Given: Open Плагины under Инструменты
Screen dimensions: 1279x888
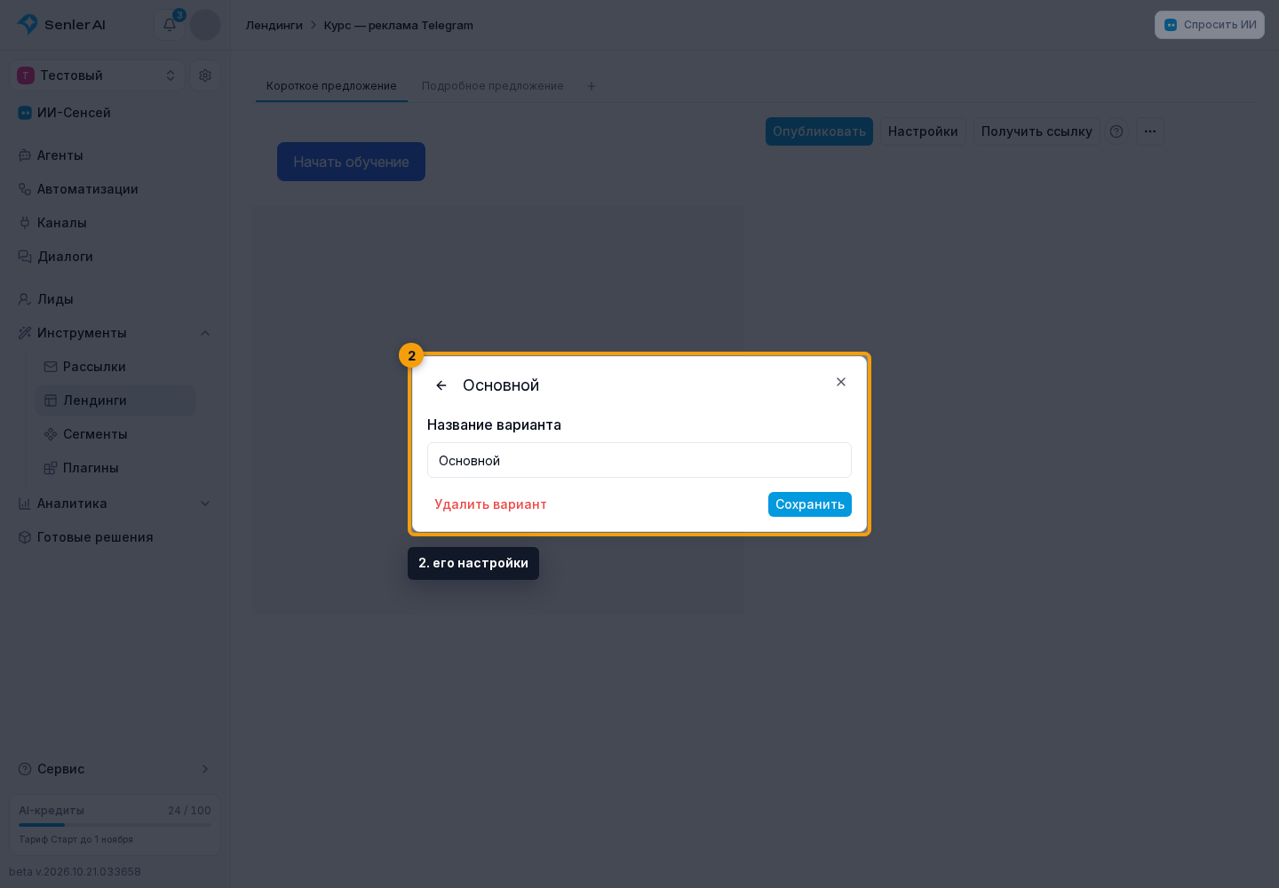Looking at the screenshot, I should coord(115,468).
